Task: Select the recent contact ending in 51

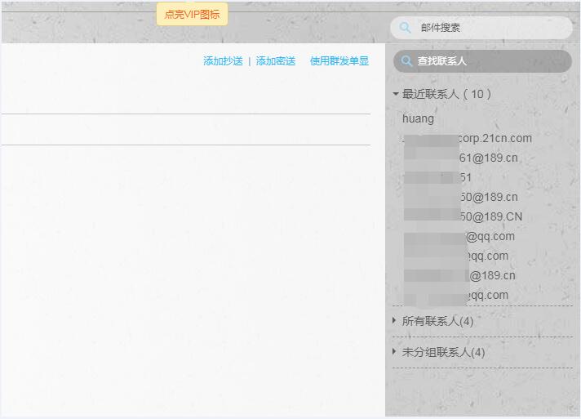Action: tap(441, 177)
